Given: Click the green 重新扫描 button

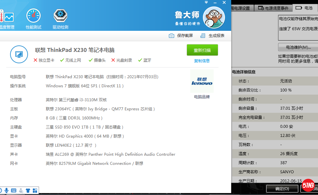Looking at the screenshot, I should coord(202,50).
